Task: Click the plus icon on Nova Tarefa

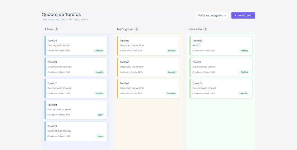Action: pos(235,15)
